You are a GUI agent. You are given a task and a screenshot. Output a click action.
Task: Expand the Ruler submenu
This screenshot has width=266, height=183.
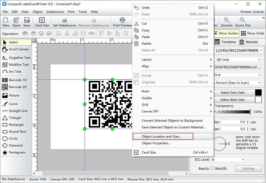pyautogui.click(x=173, y=91)
